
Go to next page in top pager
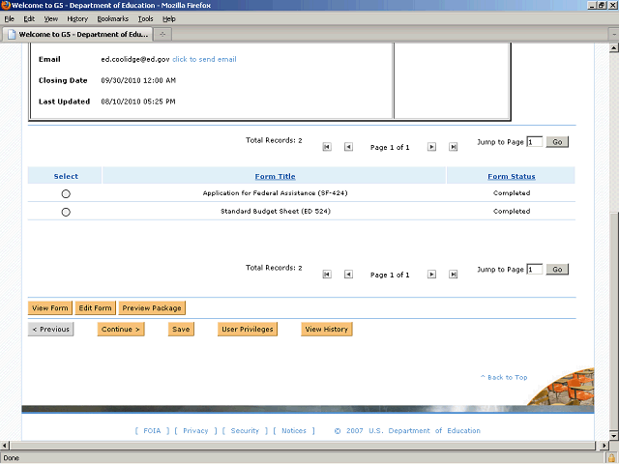pos(432,147)
